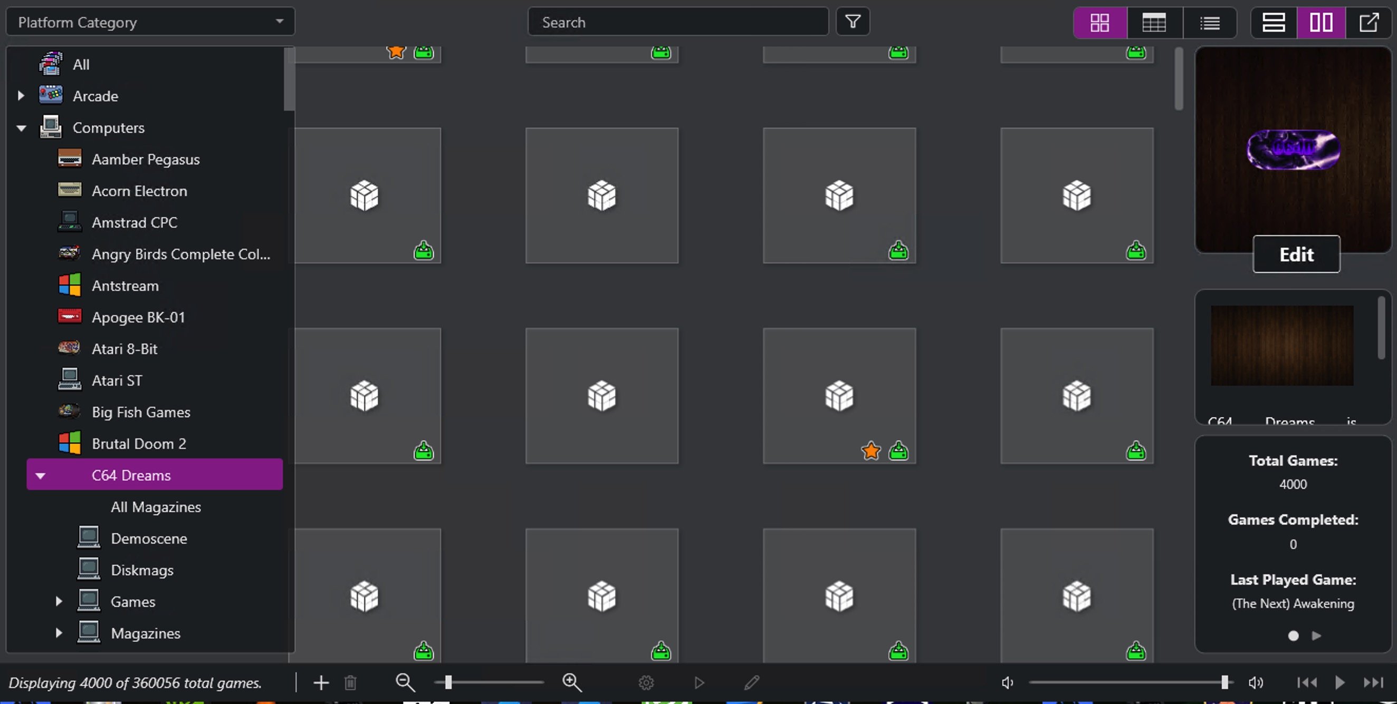Click the Computers category icon

click(x=51, y=128)
